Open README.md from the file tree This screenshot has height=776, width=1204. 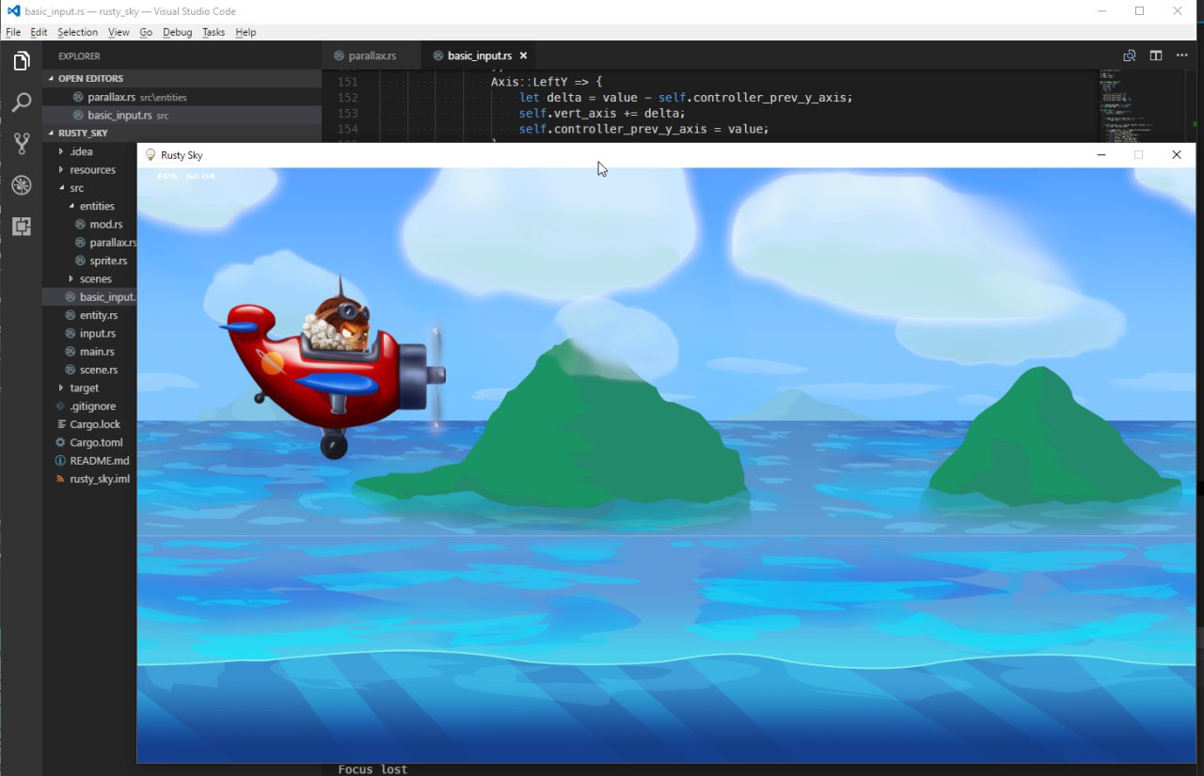(x=99, y=461)
